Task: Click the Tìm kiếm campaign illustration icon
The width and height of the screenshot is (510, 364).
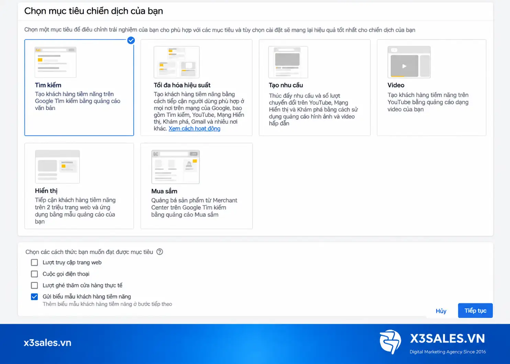Action: [x=55, y=62]
